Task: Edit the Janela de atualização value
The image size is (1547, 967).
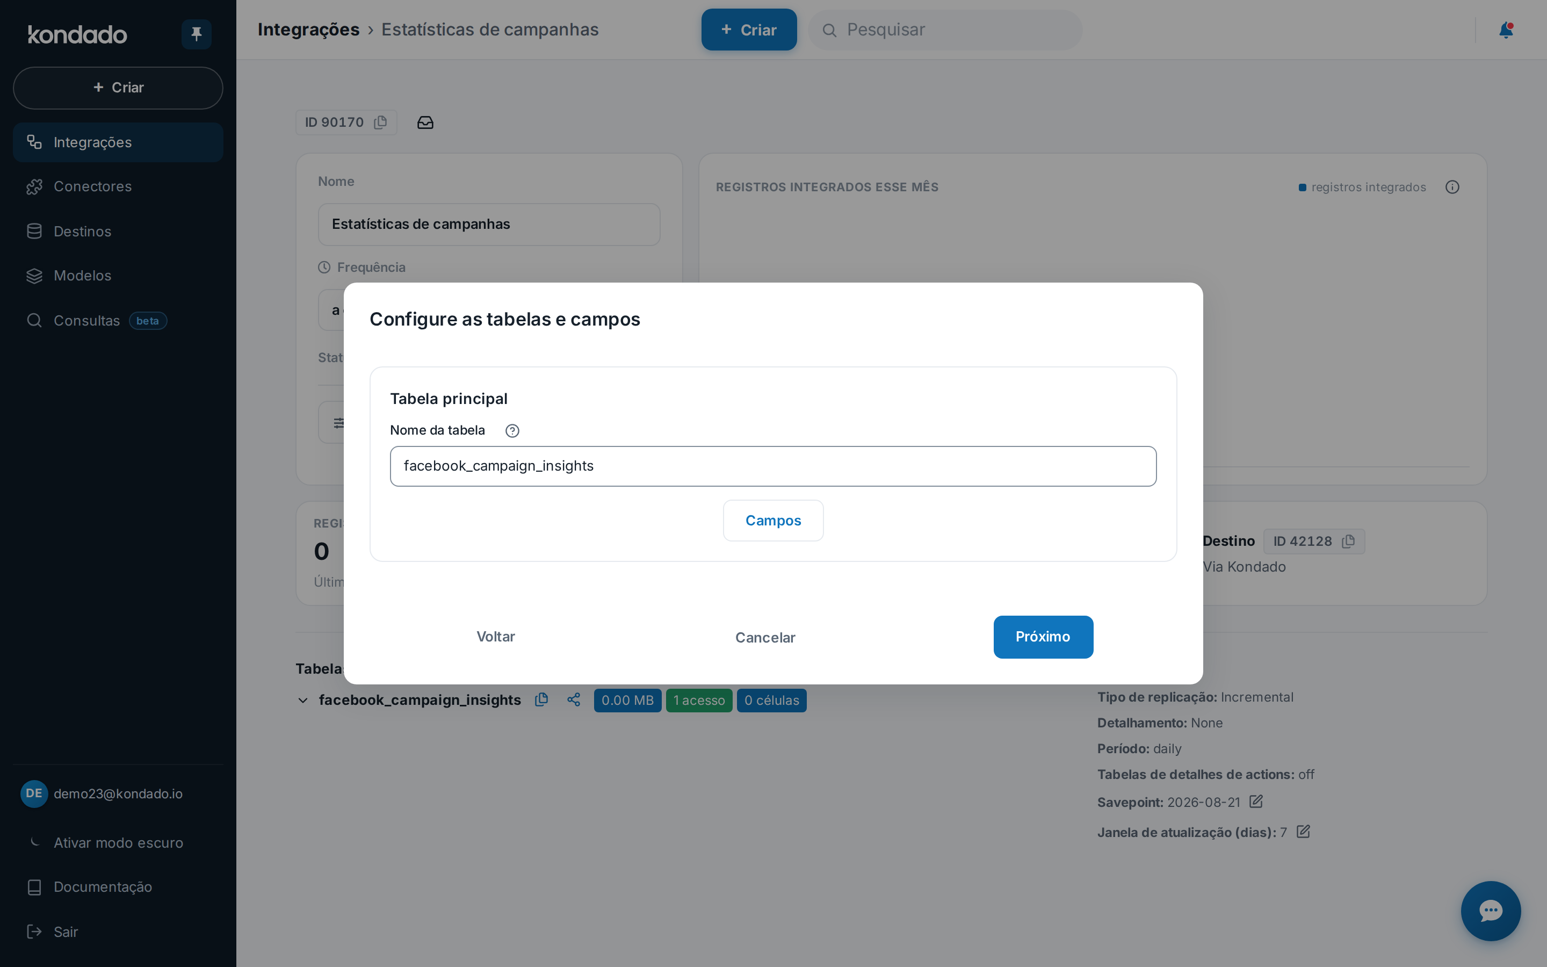Action: [1304, 832]
